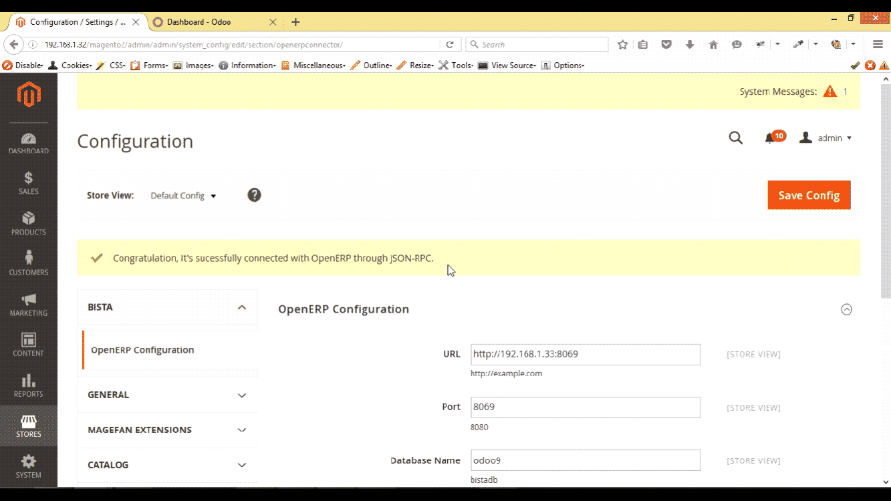Collapse the OpenERP Configuration fieldset
The height and width of the screenshot is (501, 891).
pyautogui.click(x=846, y=309)
